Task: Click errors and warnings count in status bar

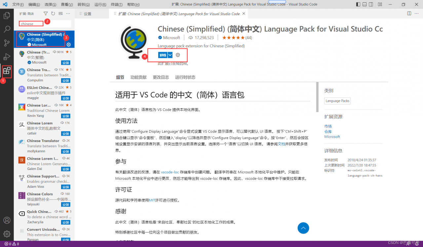Action: tap(12, 244)
